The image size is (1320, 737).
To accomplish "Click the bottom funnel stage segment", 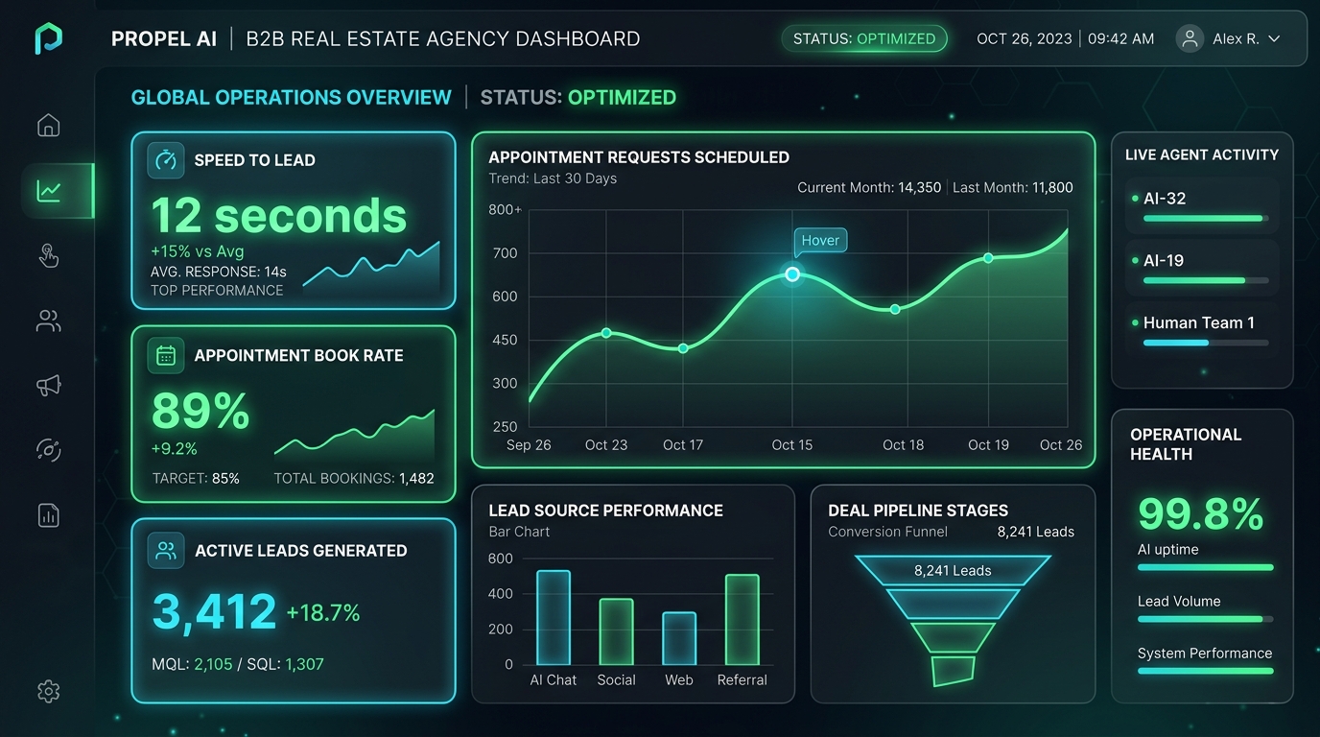I will pyautogui.click(x=953, y=671).
